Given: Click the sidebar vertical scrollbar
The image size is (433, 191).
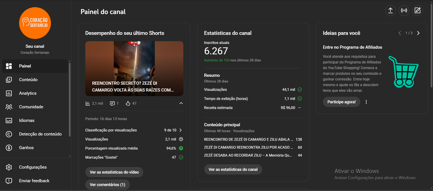Looking at the screenshot, I should pos(70,100).
